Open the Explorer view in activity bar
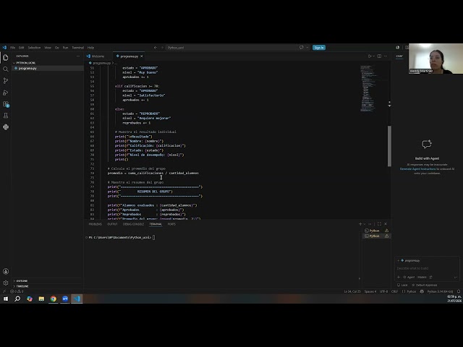 point(6,58)
